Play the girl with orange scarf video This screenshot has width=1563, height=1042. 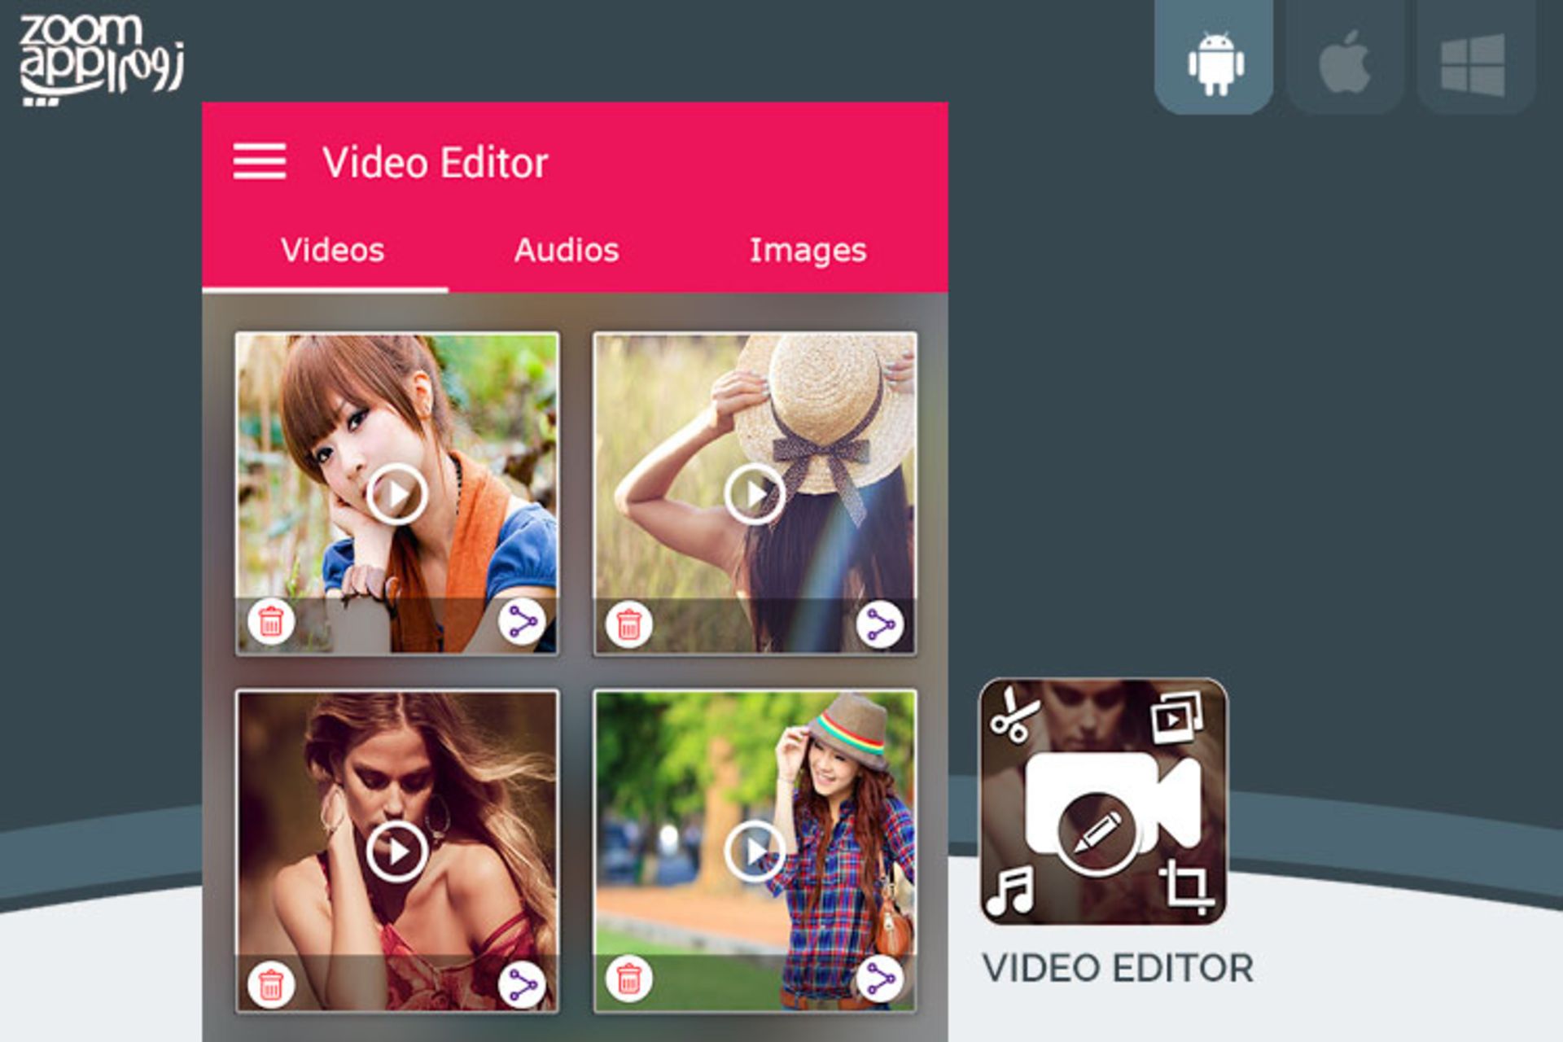coord(396,493)
